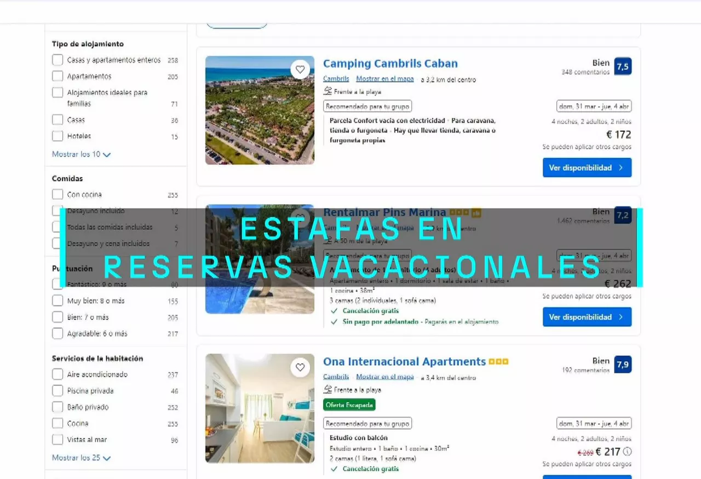Click Recomendado para tu grupo on Ona listing
Screen dimensions: 701x479
(367, 424)
